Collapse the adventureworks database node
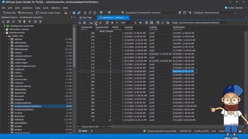The height and width of the screenshot is (139, 248). pyautogui.click(x=4, y=32)
